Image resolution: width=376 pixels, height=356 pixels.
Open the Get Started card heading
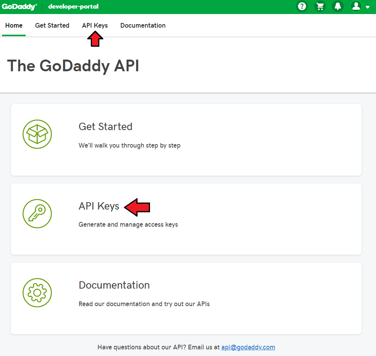click(106, 127)
